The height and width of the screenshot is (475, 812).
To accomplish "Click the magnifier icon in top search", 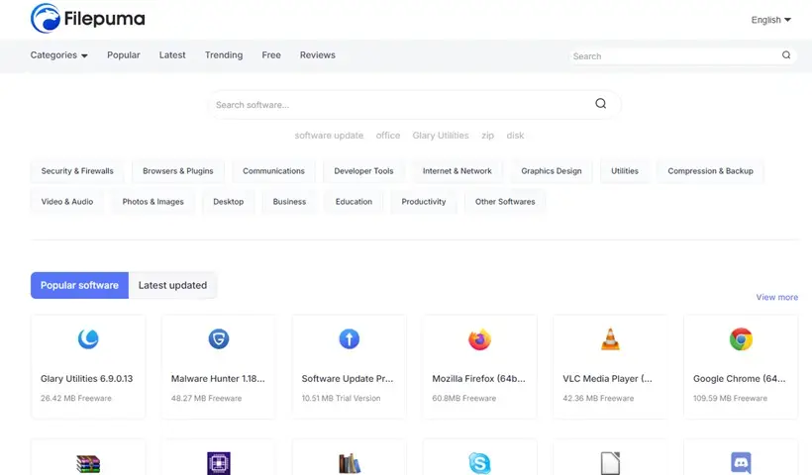I will tap(786, 54).
